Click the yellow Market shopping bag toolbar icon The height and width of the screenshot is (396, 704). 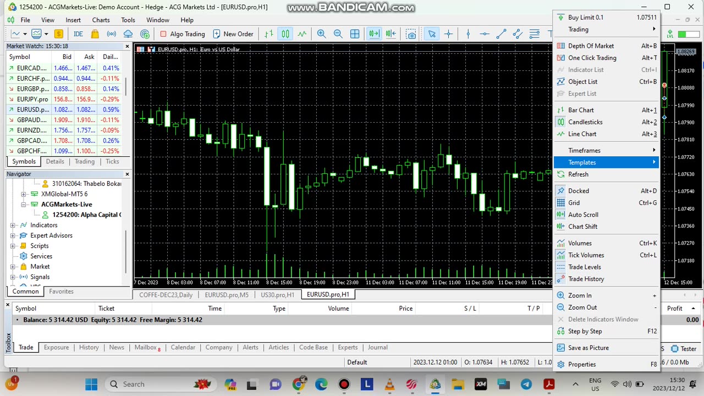(x=95, y=34)
